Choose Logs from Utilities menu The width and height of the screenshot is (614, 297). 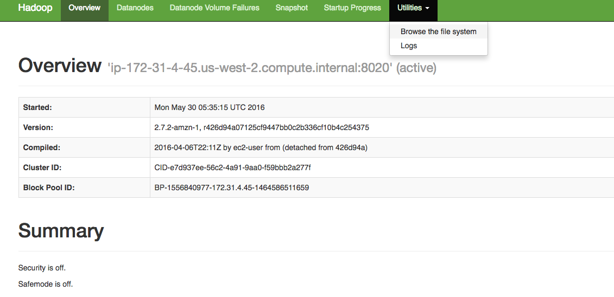click(x=409, y=46)
